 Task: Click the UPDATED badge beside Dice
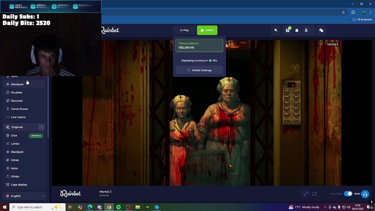coord(36,136)
